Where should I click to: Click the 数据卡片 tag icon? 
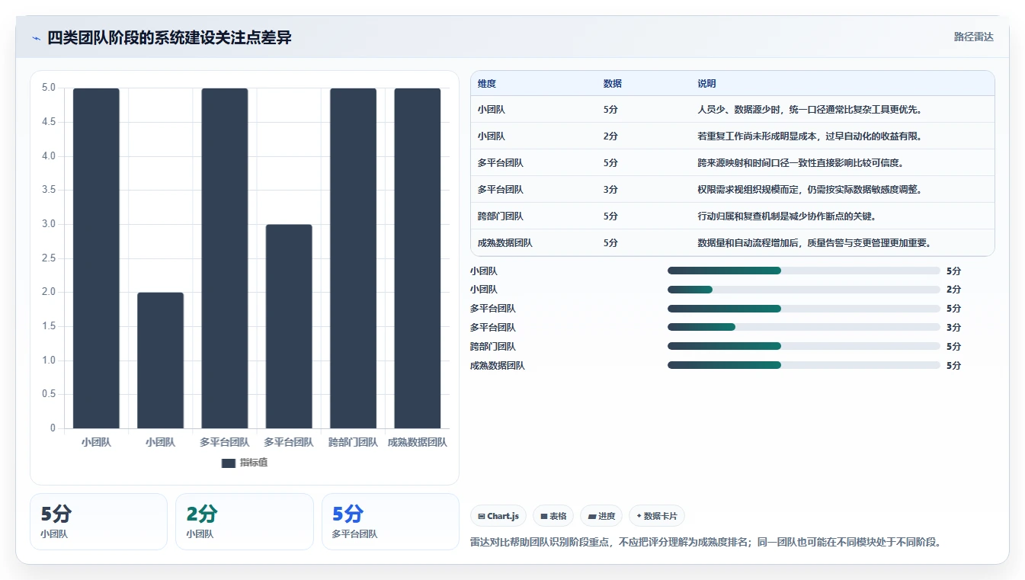(639, 516)
